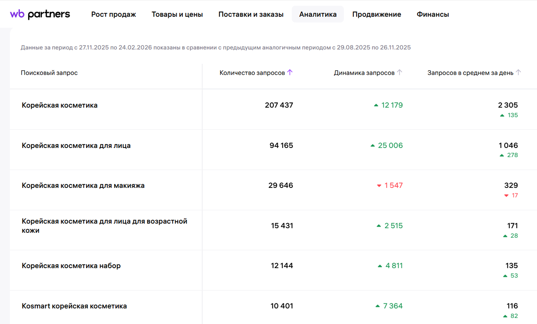The width and height of the screenshot is (537, 324).
Task: Select the Аналитика tab
Action: click(318, 14)
